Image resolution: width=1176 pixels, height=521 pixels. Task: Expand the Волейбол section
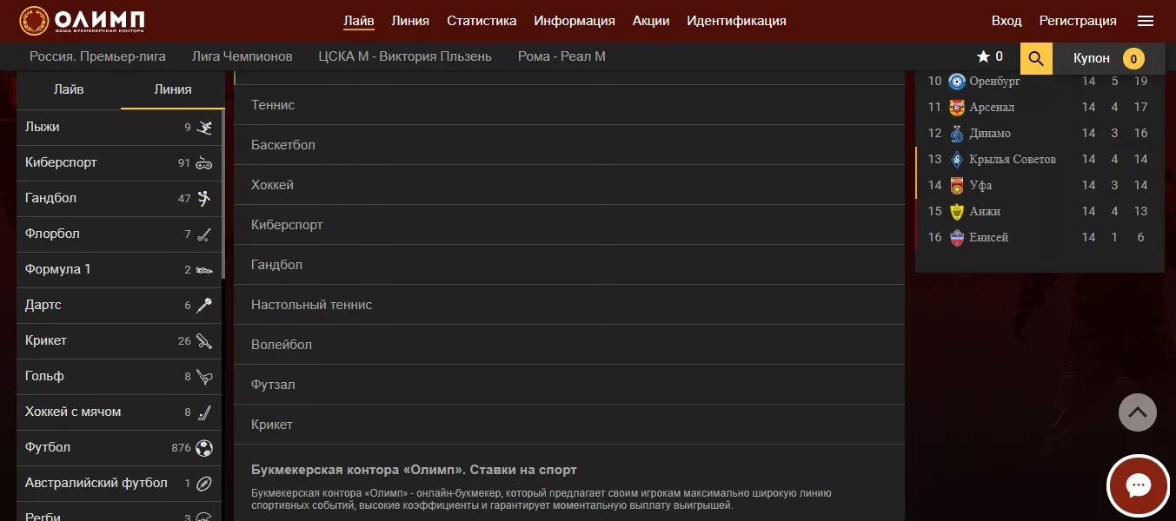[569, 345]
